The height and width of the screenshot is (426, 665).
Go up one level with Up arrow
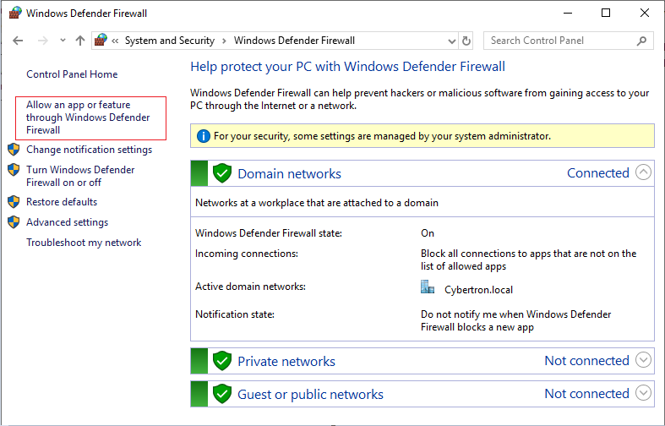pos(80,41)
